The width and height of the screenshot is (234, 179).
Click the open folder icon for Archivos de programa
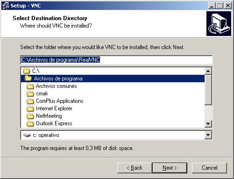coord(28,79)
